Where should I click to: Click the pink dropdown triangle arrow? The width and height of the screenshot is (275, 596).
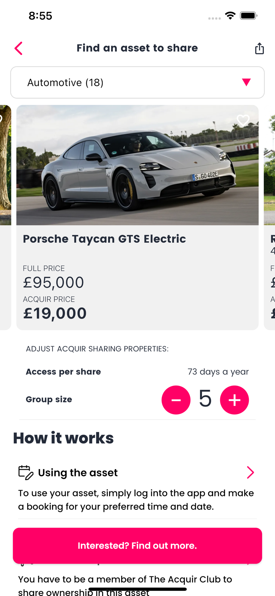[x=246, y=82]
